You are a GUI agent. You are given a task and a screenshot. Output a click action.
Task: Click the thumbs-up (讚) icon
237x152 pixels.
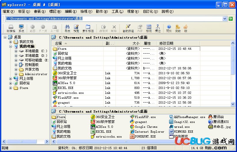[186, 28]
